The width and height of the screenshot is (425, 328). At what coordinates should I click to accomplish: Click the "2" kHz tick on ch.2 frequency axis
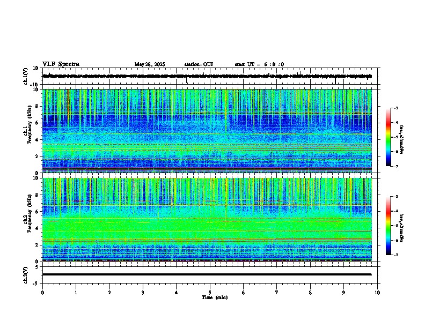[37, 245]
